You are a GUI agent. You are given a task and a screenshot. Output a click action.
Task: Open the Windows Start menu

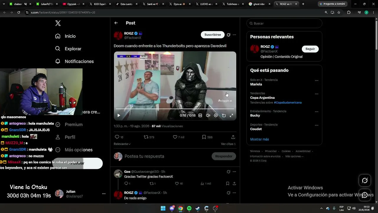163,208
